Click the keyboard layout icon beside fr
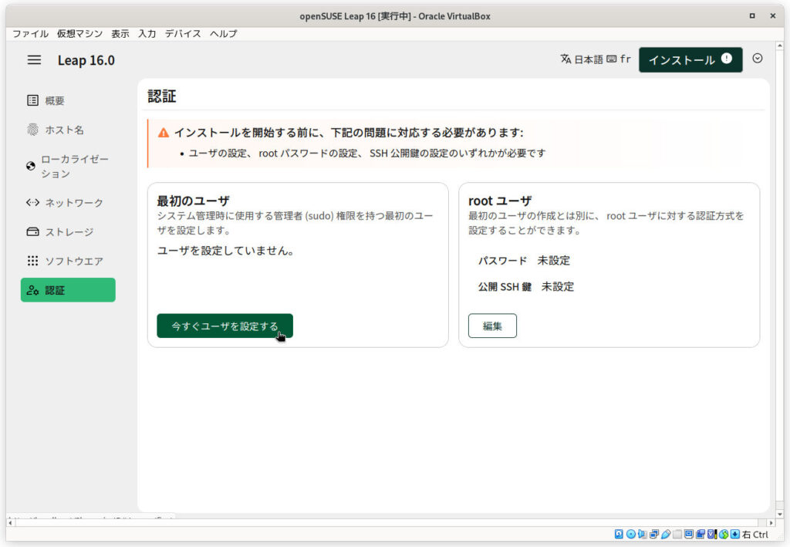Image resolution: width=790 pixels, height=547 pixels. (x=612, y=59)
